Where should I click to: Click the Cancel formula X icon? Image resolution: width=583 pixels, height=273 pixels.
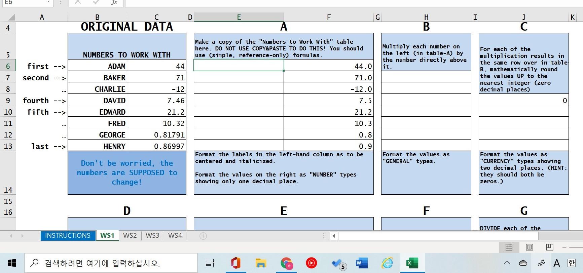[x=78, y=2]
